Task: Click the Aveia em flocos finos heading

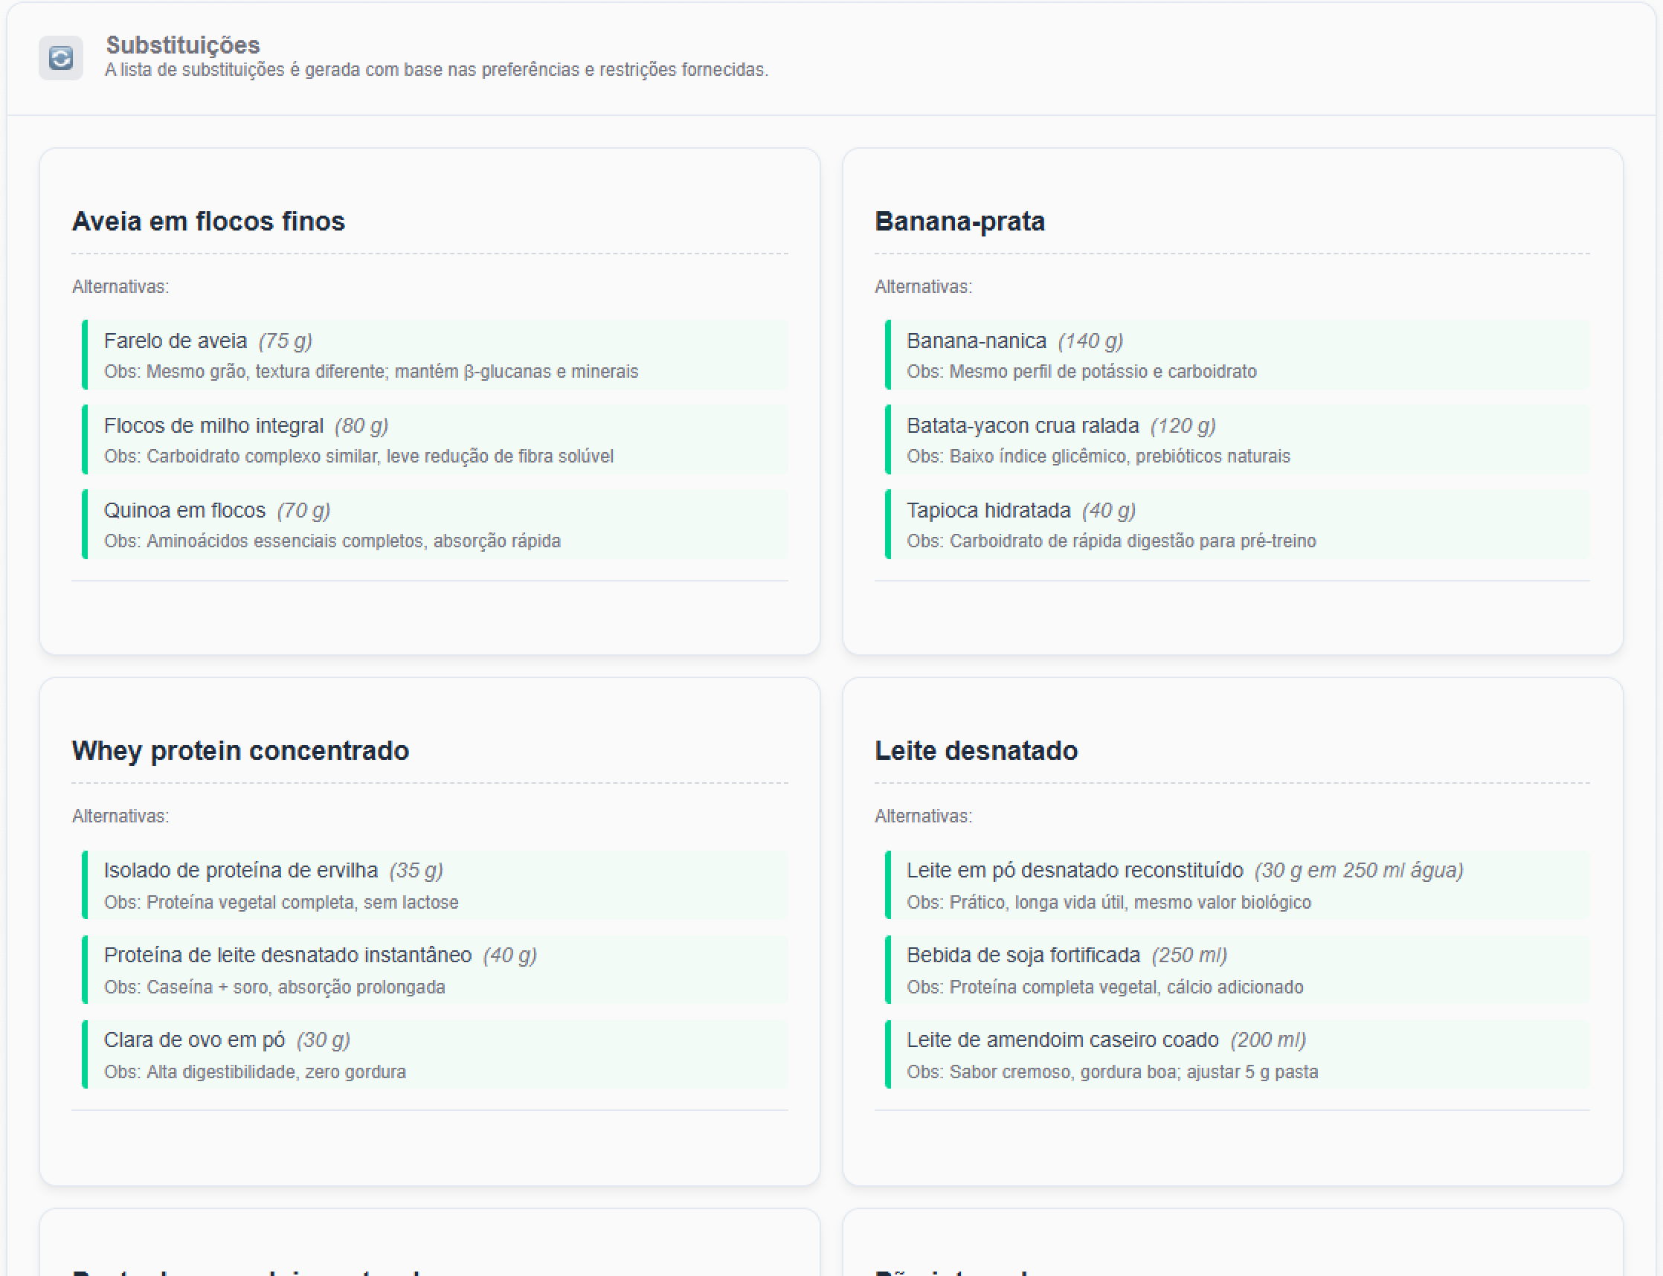Action: [x=208, y=221]
